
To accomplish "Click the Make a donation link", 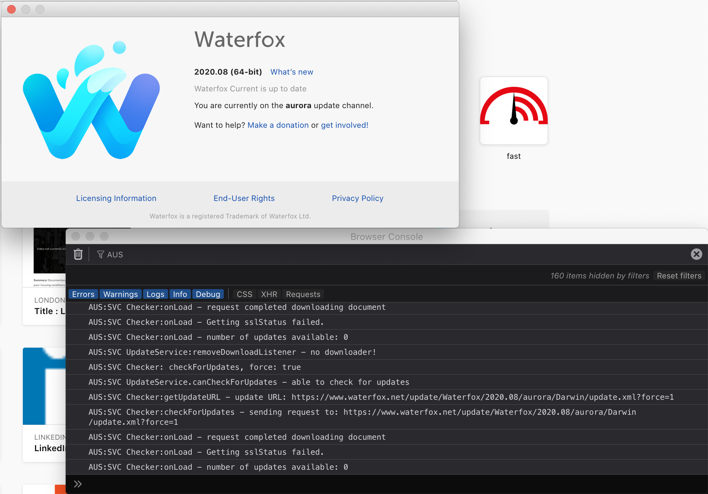I will (x=278, y=125).
